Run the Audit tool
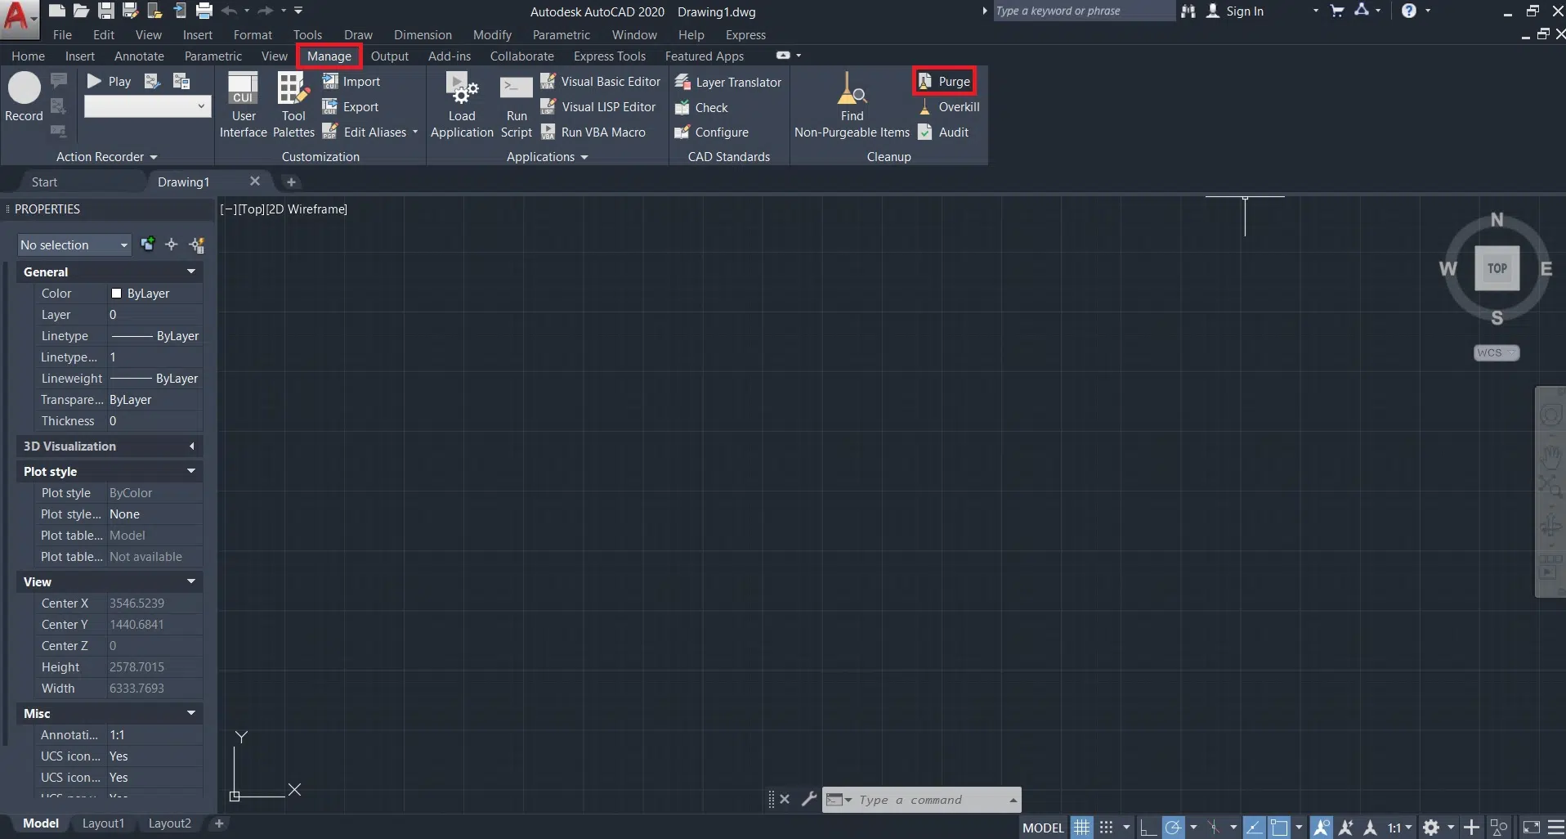This screenshot has width=1566, height=839. pyautogui.click(x=944, y=132)
